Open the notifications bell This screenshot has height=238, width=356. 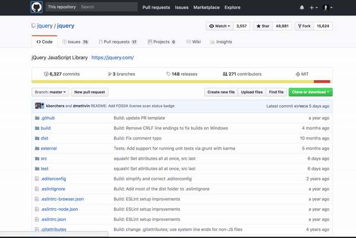pos(302,8)
